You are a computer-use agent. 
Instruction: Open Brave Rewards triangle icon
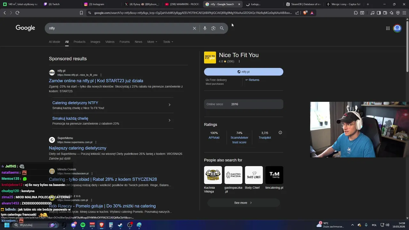pyautogui.click(x=312, y=13)
